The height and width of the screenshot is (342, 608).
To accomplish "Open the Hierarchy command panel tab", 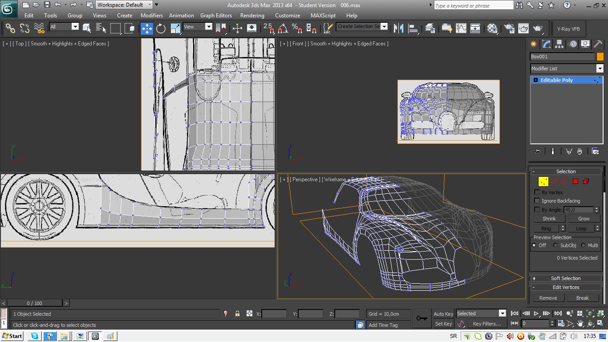I will (559, 44).
